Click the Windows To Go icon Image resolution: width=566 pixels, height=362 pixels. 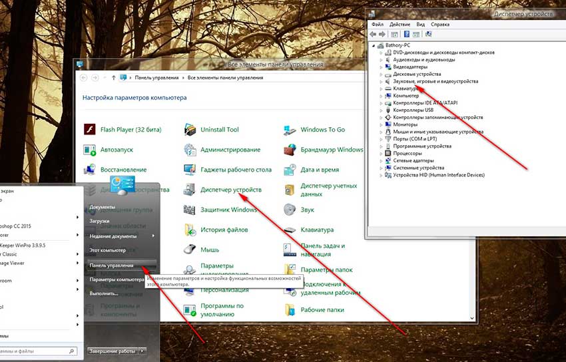pos(290,130)
